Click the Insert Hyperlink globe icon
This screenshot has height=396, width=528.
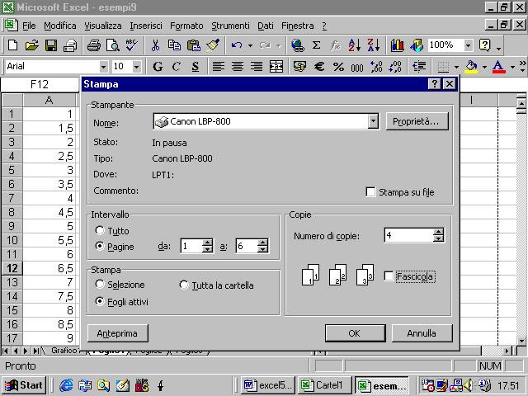(297, 45)
